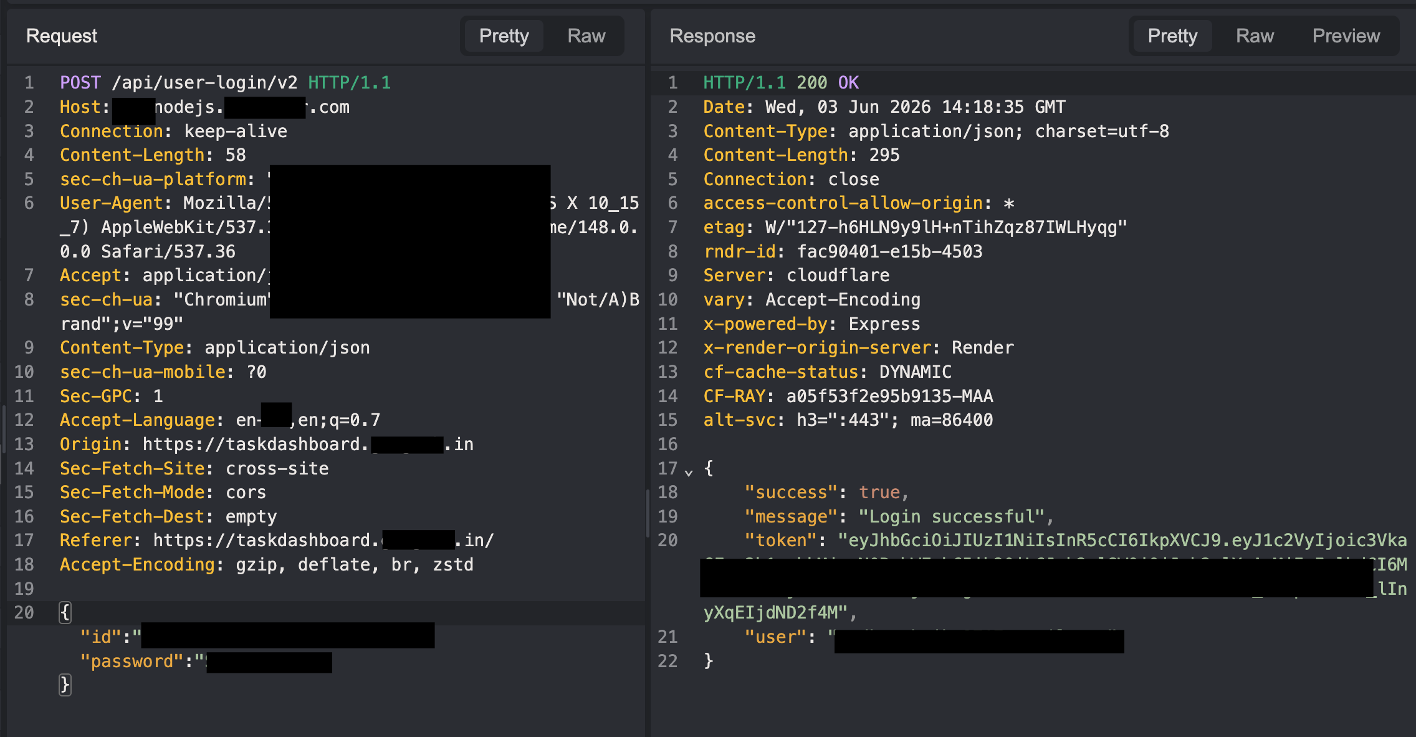Image resolution: width=1416 pixels, height=737 pixels.
Task: Click the Accept-Language header
Action: point(220,420)
